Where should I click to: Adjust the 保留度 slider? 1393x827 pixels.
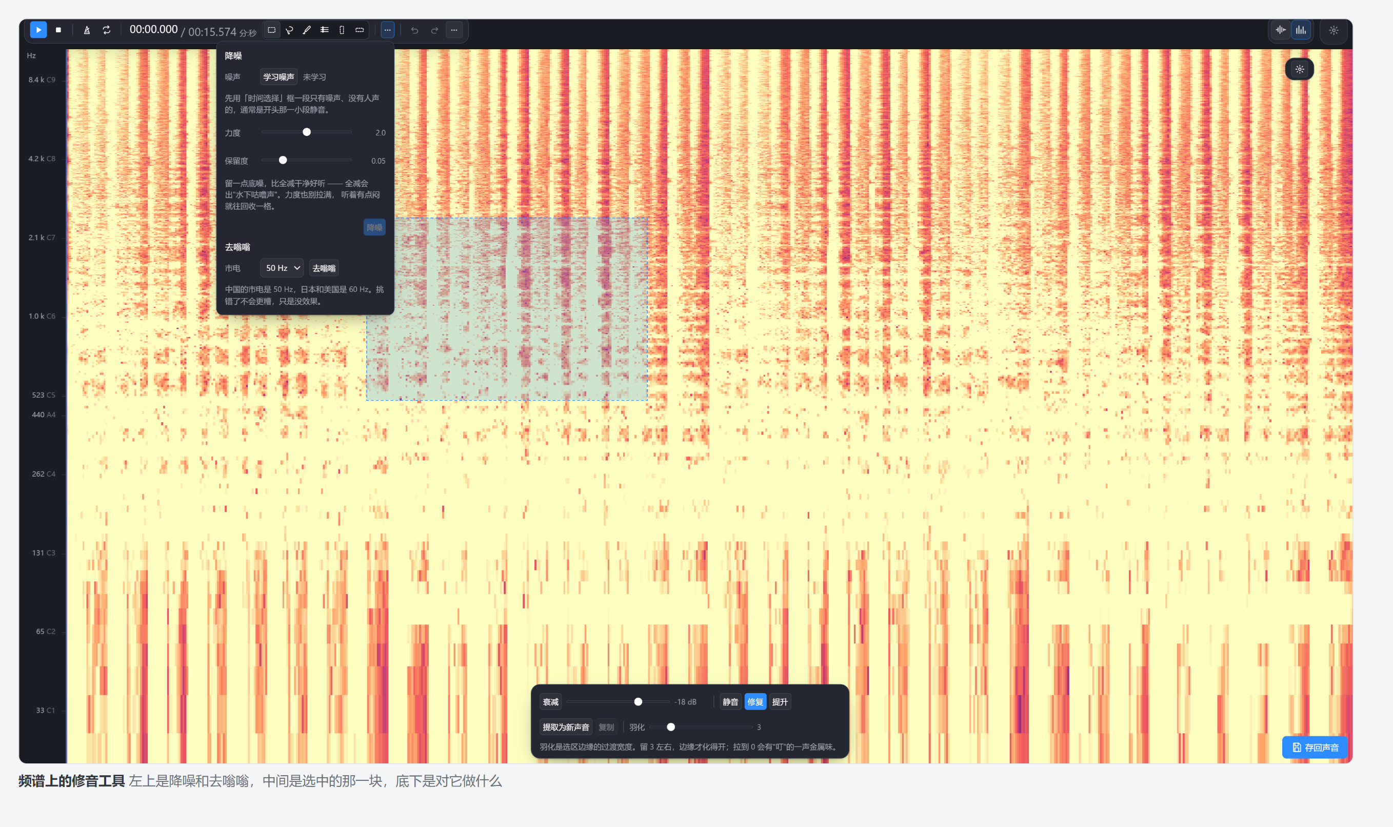pos(306,160)
